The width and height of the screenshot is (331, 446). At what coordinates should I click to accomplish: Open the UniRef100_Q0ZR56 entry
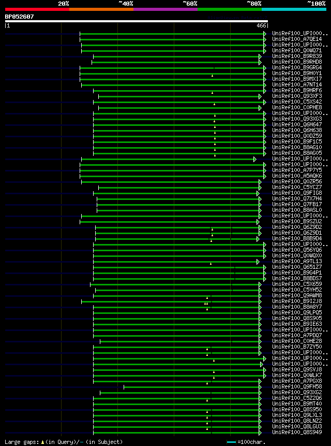297,181
